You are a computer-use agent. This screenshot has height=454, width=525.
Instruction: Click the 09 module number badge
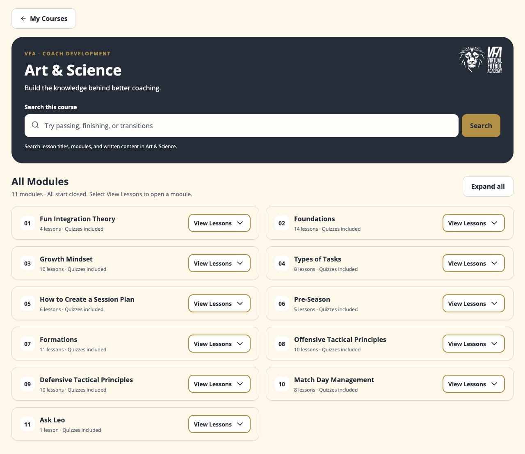point(27,384)
